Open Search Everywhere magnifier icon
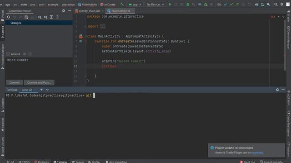This screenshot has width=291, height=163. (276, 4)
